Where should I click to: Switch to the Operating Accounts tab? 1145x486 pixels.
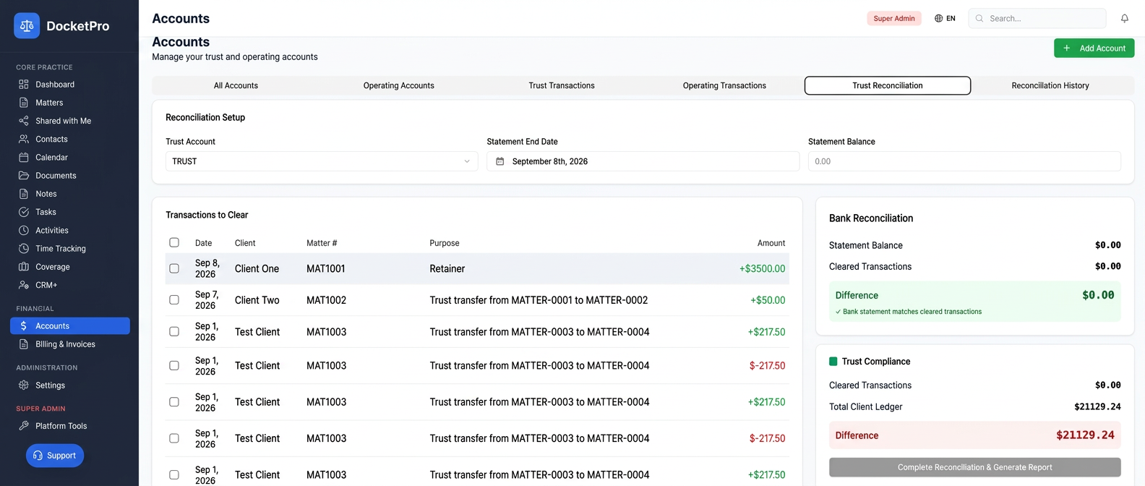click(x=398, y=85)
